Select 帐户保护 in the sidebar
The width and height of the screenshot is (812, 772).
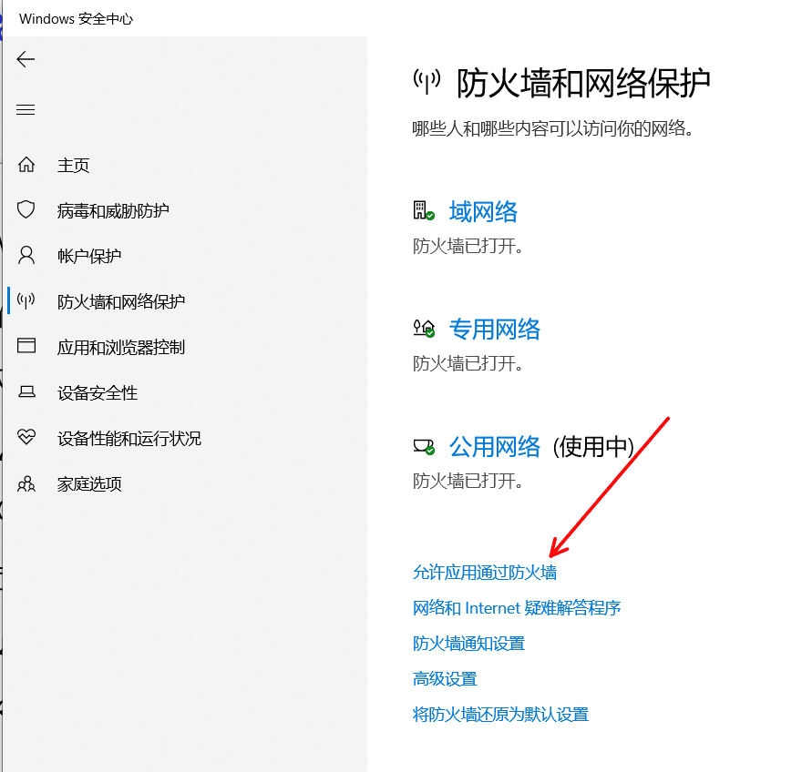[x=89, y=256]
